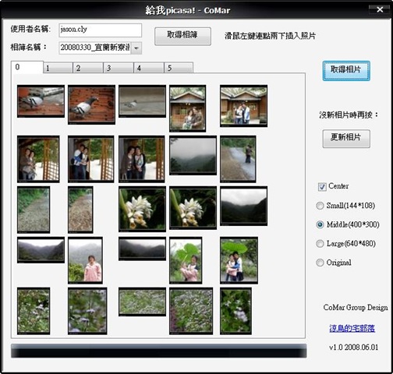This screenshot has width=393, height=374.
Task: Select second gravel path thumbnail in third row
Action: (x=80, y=210)
